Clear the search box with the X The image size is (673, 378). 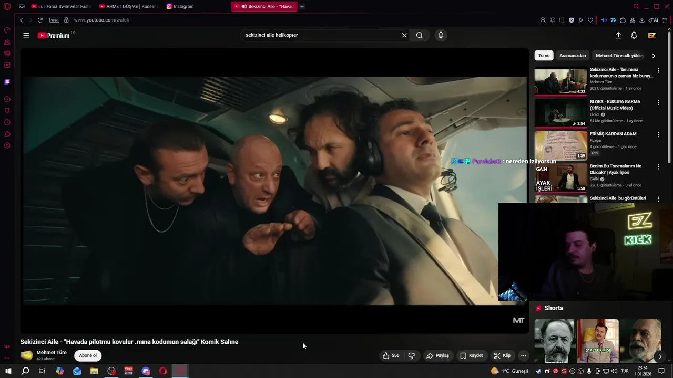pyautogui.click(x=404, y=35)
